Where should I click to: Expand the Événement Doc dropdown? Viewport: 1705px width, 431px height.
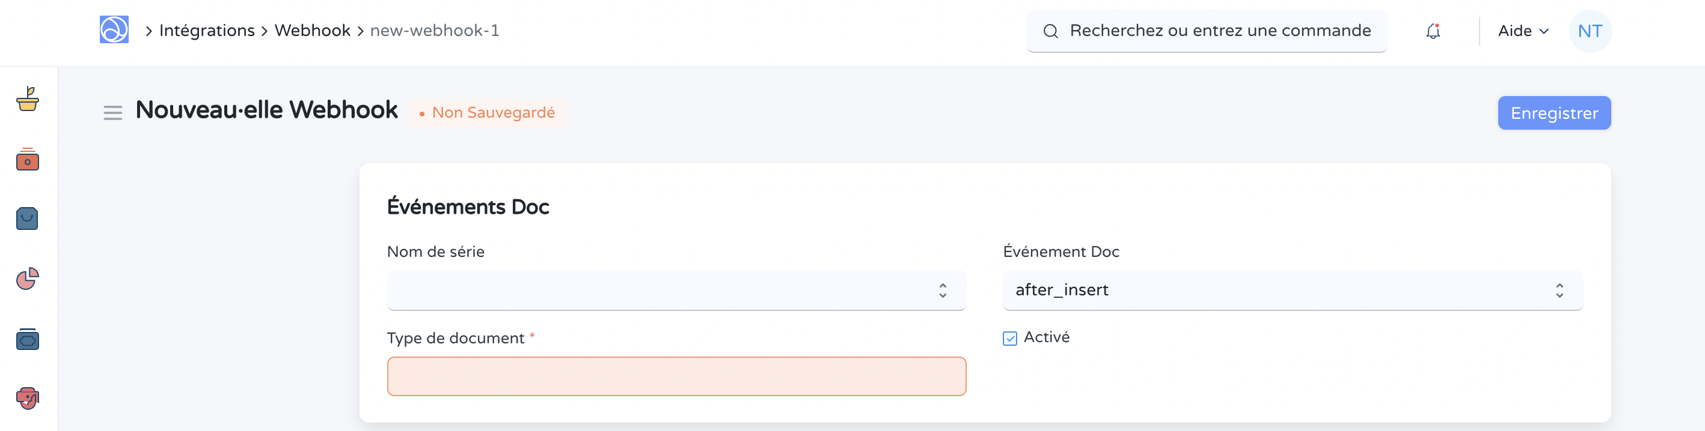1292,290
